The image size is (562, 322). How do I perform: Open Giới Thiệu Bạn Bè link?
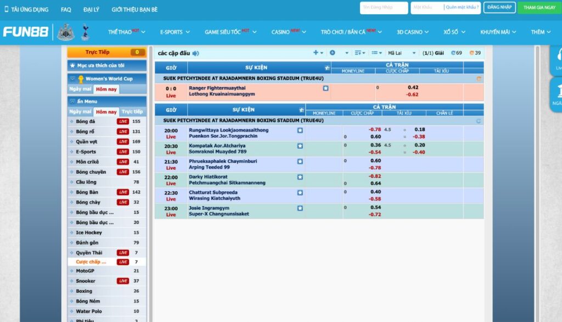134,10
